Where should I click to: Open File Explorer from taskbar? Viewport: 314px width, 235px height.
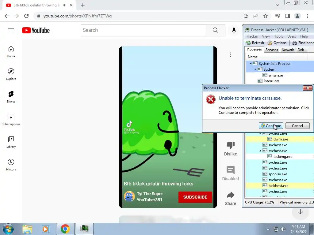(x=27, y=229)
